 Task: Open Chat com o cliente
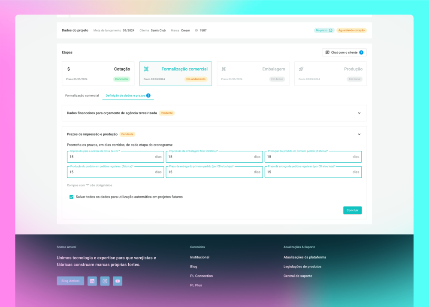coord(344,52)
